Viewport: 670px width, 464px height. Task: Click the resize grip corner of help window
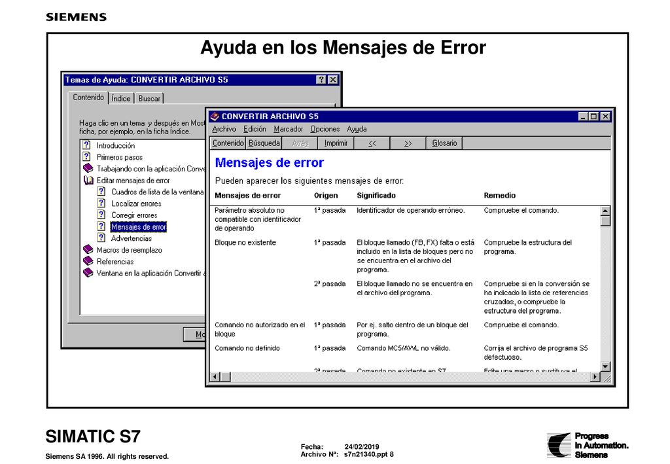pyautogui.click(x=605, y=377)
